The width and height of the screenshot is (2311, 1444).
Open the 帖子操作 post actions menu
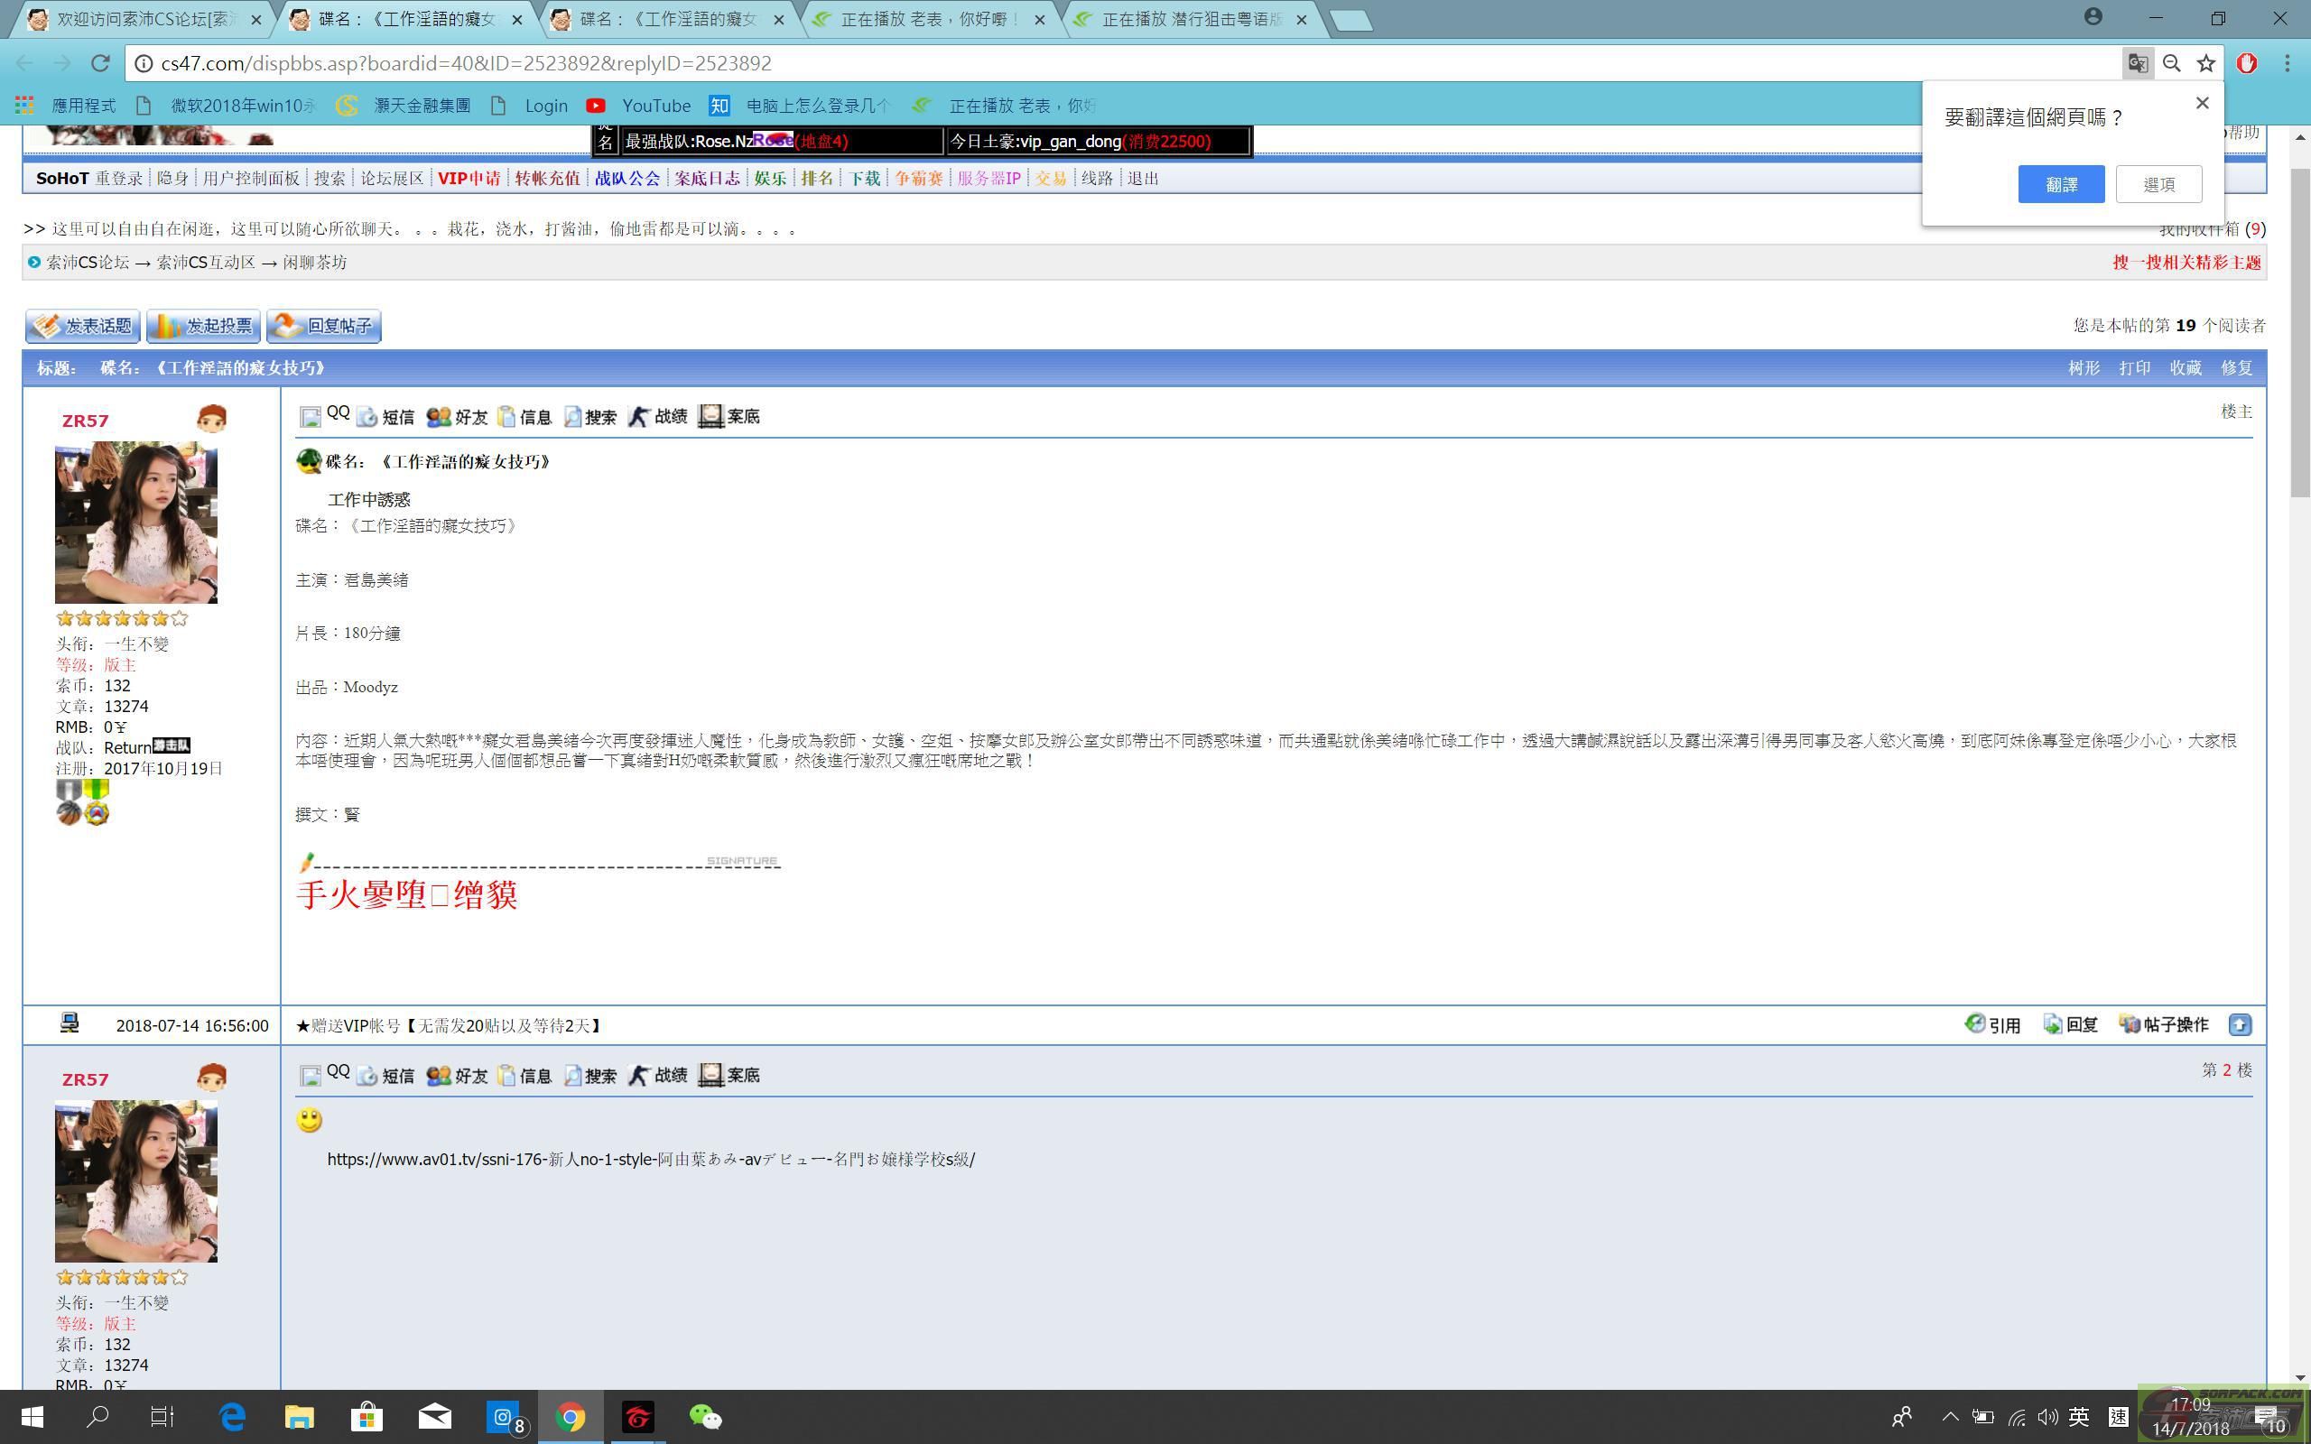[2164, 1024]
